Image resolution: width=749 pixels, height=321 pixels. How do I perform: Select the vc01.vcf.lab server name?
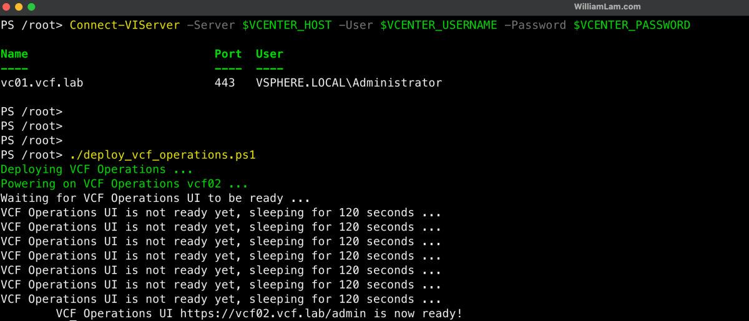pyautogui.click(x=42, y=83)
